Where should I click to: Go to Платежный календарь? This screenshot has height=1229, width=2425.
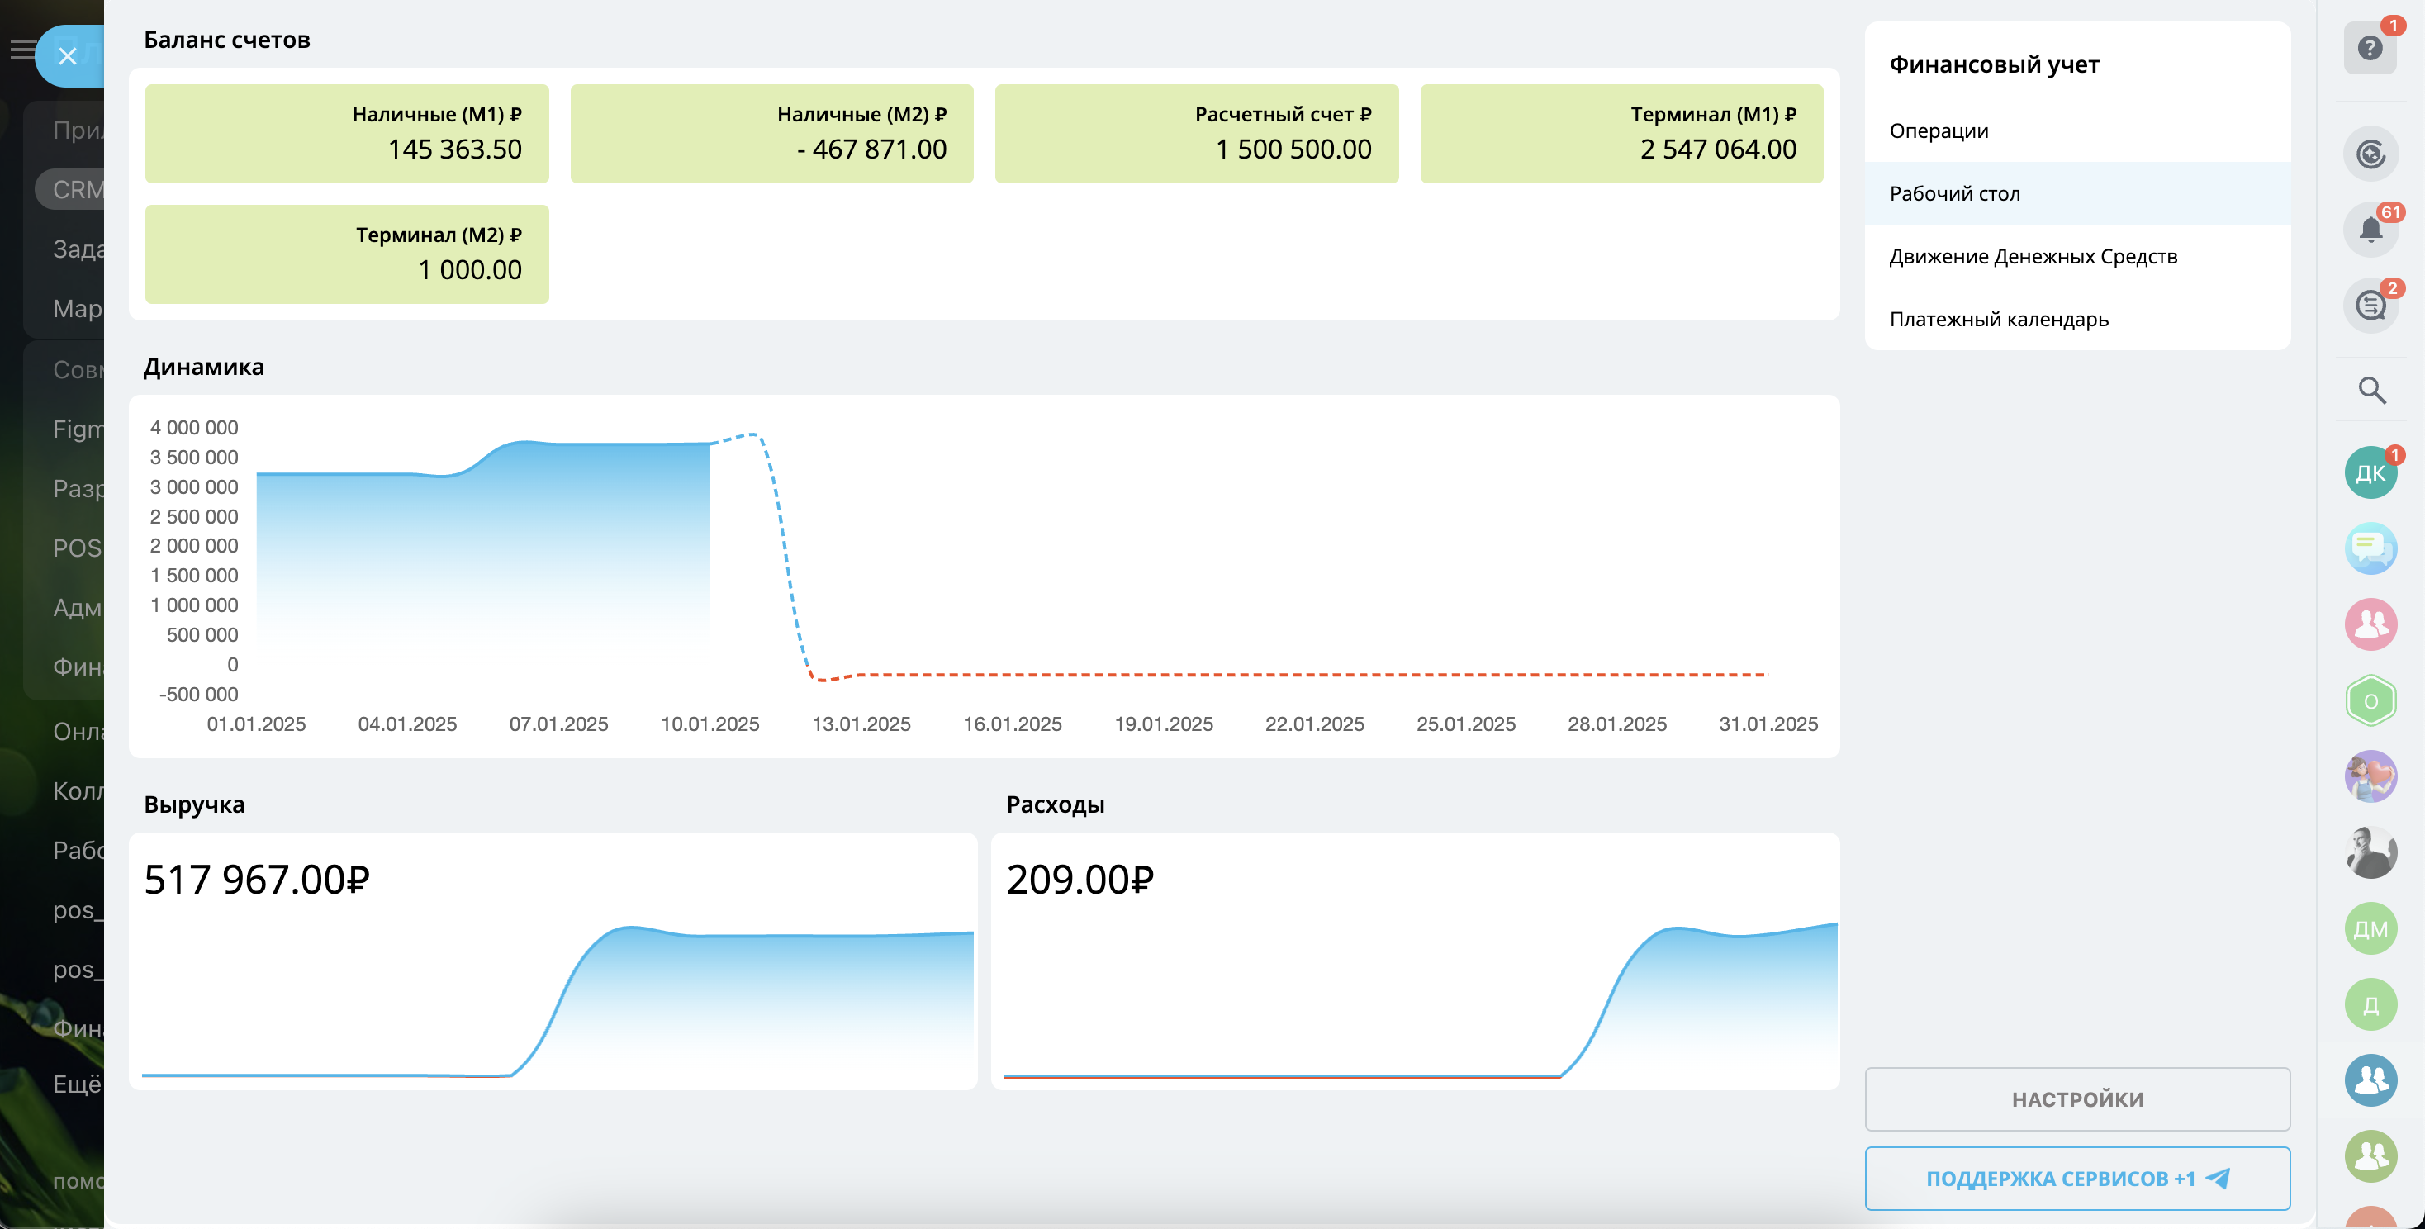(1998, 319)
